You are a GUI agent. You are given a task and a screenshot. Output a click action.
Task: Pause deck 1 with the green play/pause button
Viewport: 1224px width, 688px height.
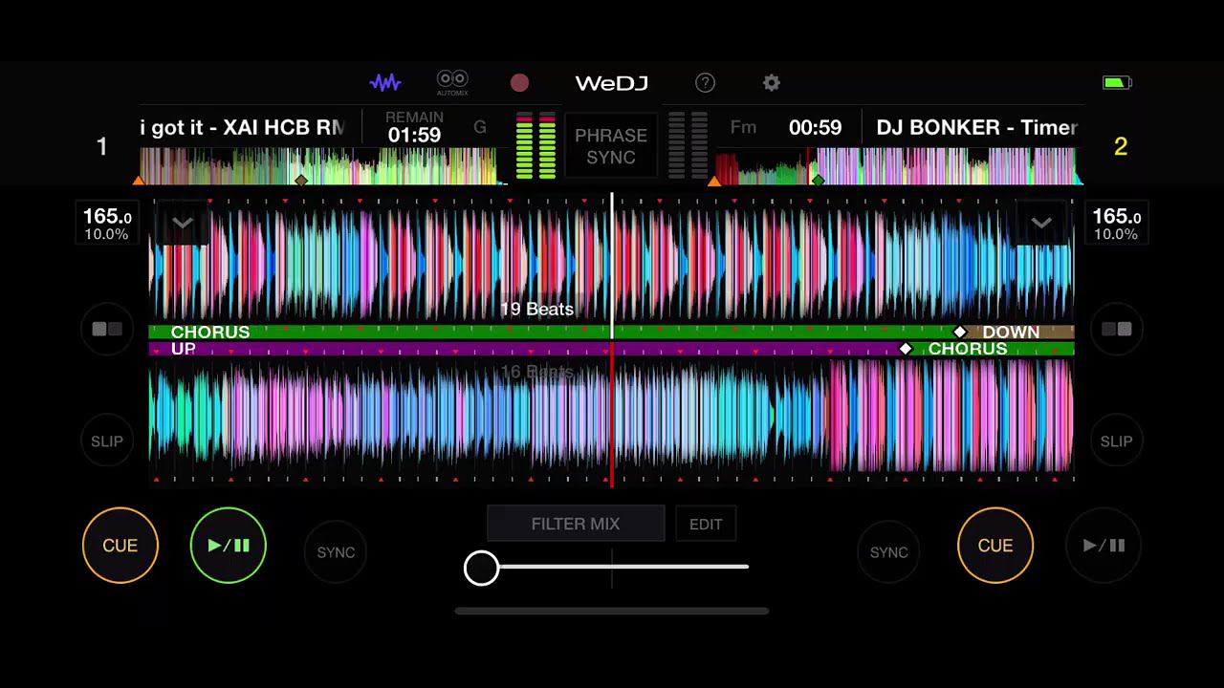(229, 546)
